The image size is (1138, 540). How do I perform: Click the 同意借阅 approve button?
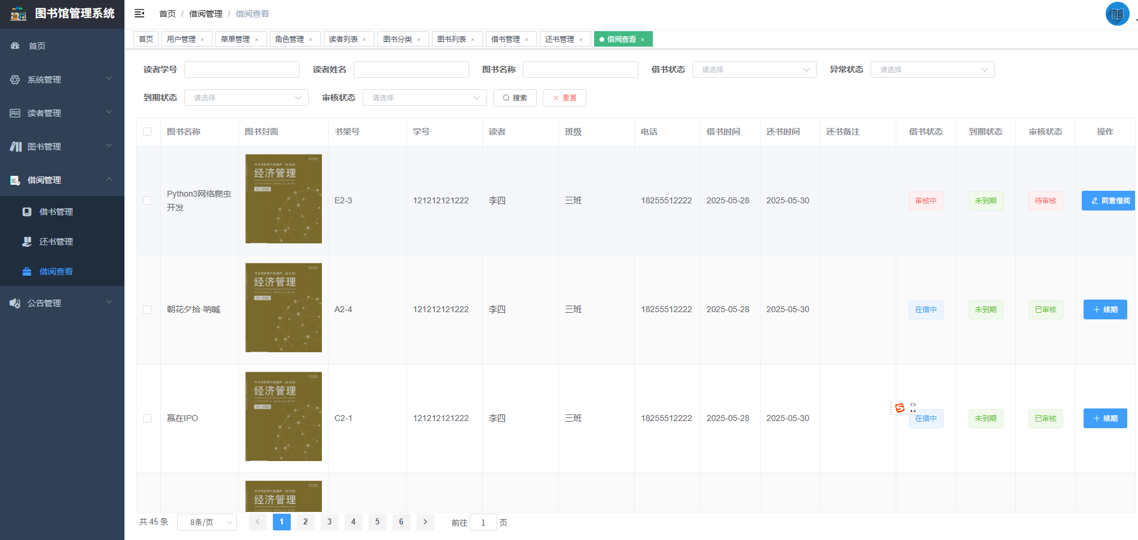(1108, 200)
